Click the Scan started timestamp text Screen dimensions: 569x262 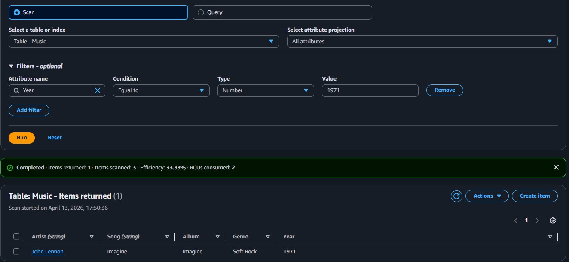[58, 208]
